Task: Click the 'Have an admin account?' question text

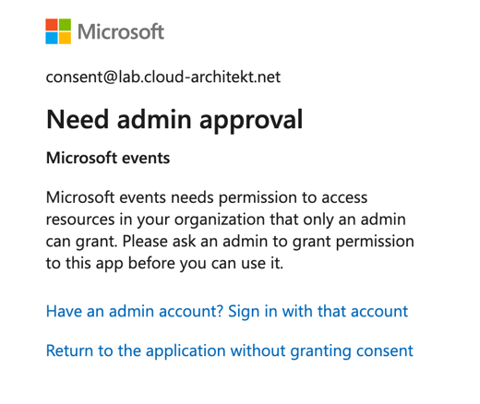Action: click(x=135, y=311)
